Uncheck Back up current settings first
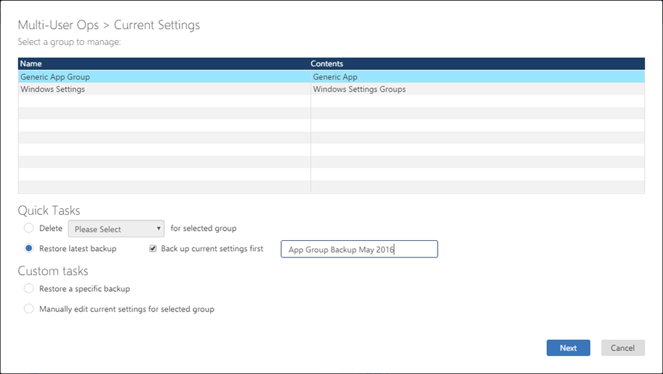Screen dimensions: 663x374 (153, 249)
